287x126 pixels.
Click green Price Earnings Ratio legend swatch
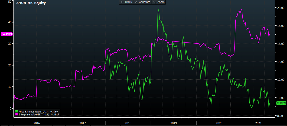[17, 111]
